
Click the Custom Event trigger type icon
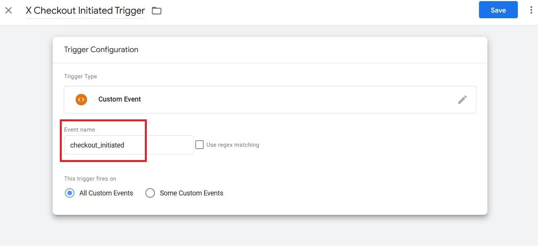(x=81, y=99)
